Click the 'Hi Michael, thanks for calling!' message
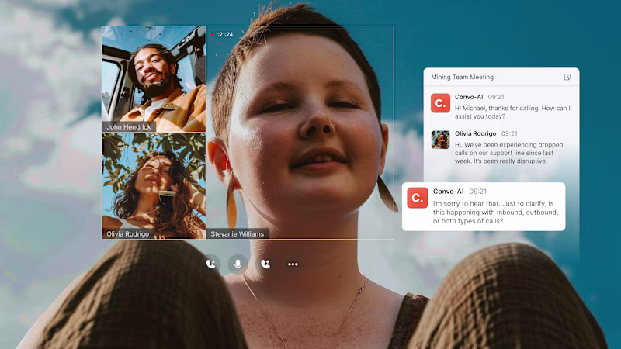The image size is (621, 349). pyautogui.click(x=512, y=112)
